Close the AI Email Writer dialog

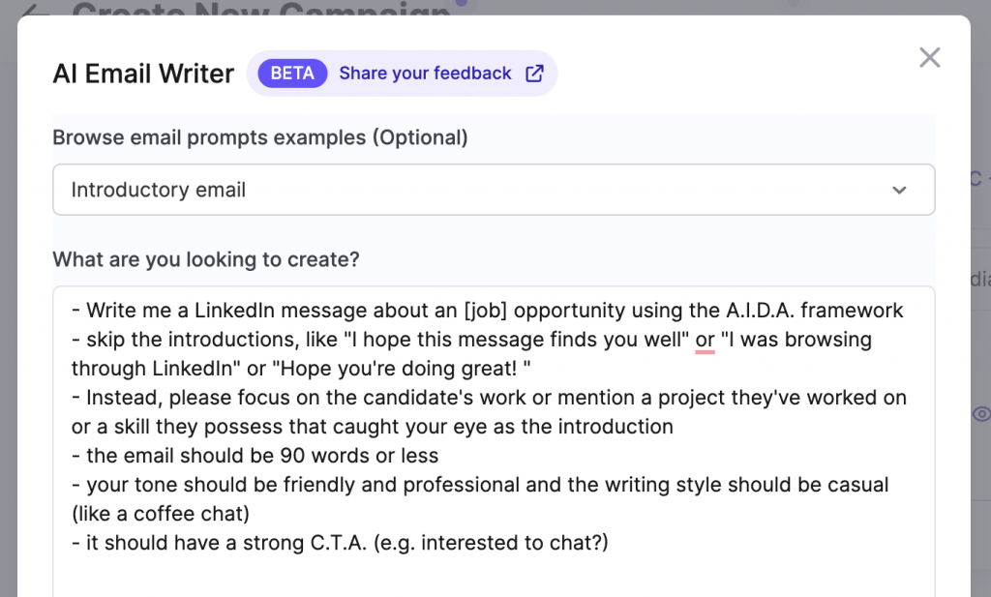pos(929,58)
